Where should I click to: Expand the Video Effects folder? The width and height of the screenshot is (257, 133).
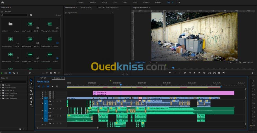pyautogui.click(x=1, y=96)
